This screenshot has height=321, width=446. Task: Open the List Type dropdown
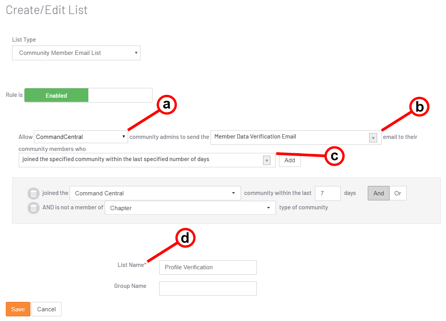click(x=76, y=53)
